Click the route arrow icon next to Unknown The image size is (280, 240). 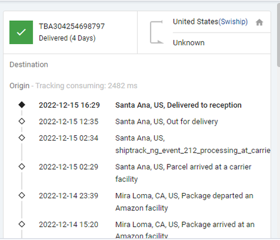[x=157, y=32]
